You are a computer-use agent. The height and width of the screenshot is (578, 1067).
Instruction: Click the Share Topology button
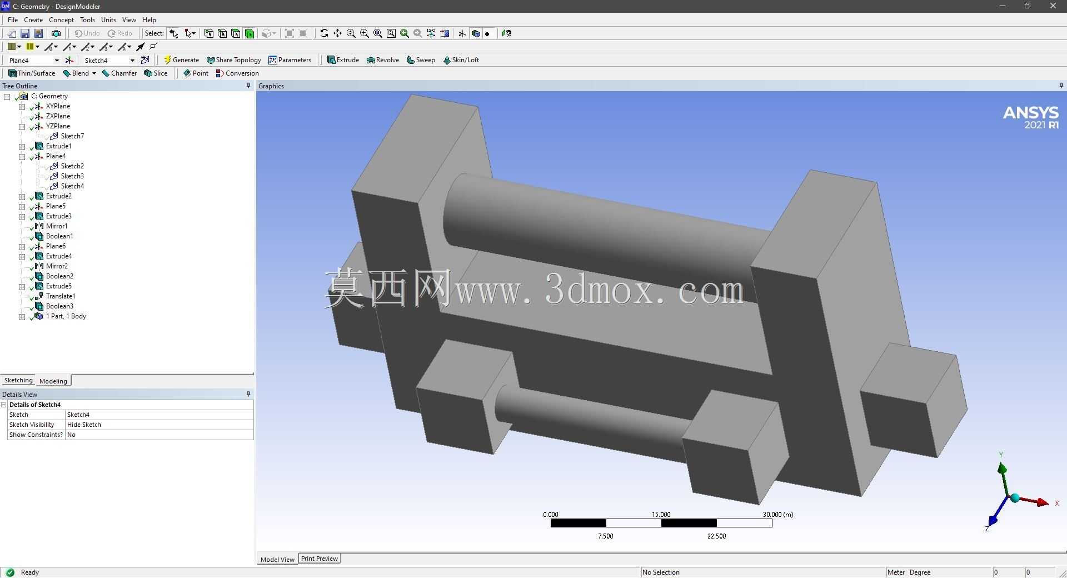pyautogui.click(x=233, y=60)
